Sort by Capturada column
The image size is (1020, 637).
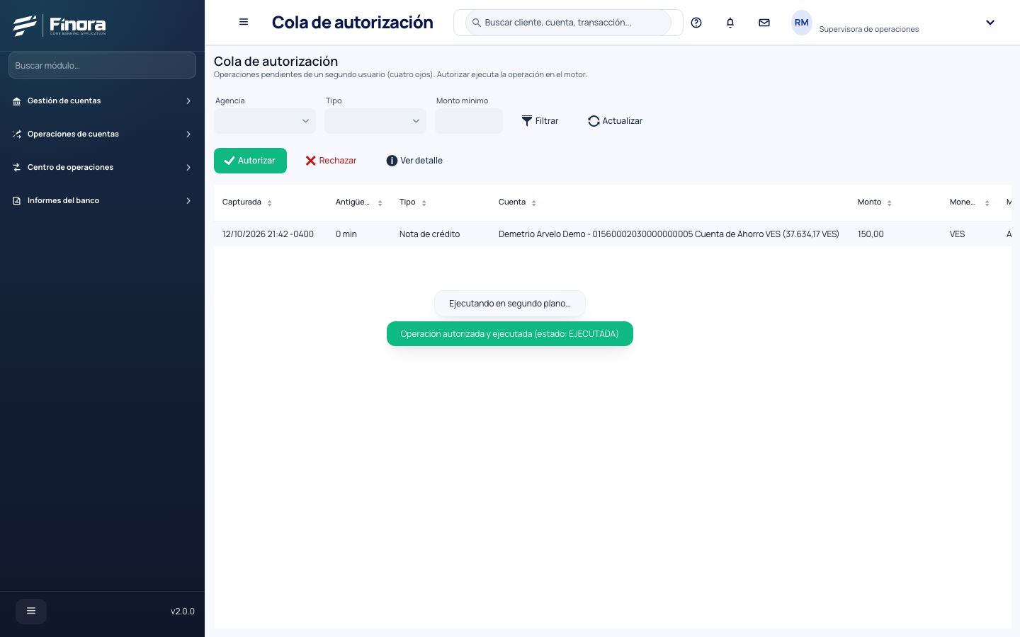(269, 203)
